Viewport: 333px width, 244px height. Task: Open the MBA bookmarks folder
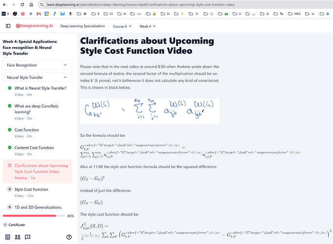[x=294, y=14]
